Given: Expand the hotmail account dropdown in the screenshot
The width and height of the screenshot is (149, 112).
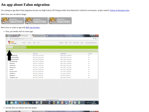Looking at the screenshot, I should [91, 43].
